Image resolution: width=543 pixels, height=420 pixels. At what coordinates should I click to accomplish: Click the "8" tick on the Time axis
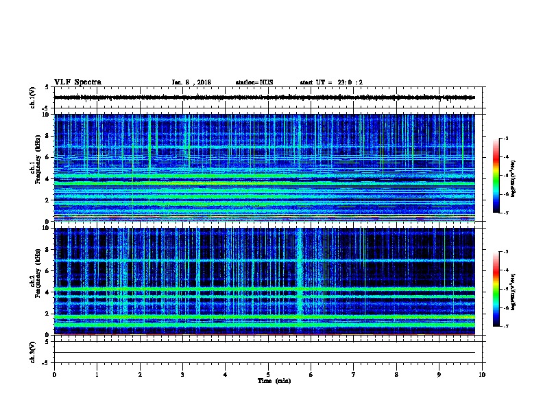396,375
